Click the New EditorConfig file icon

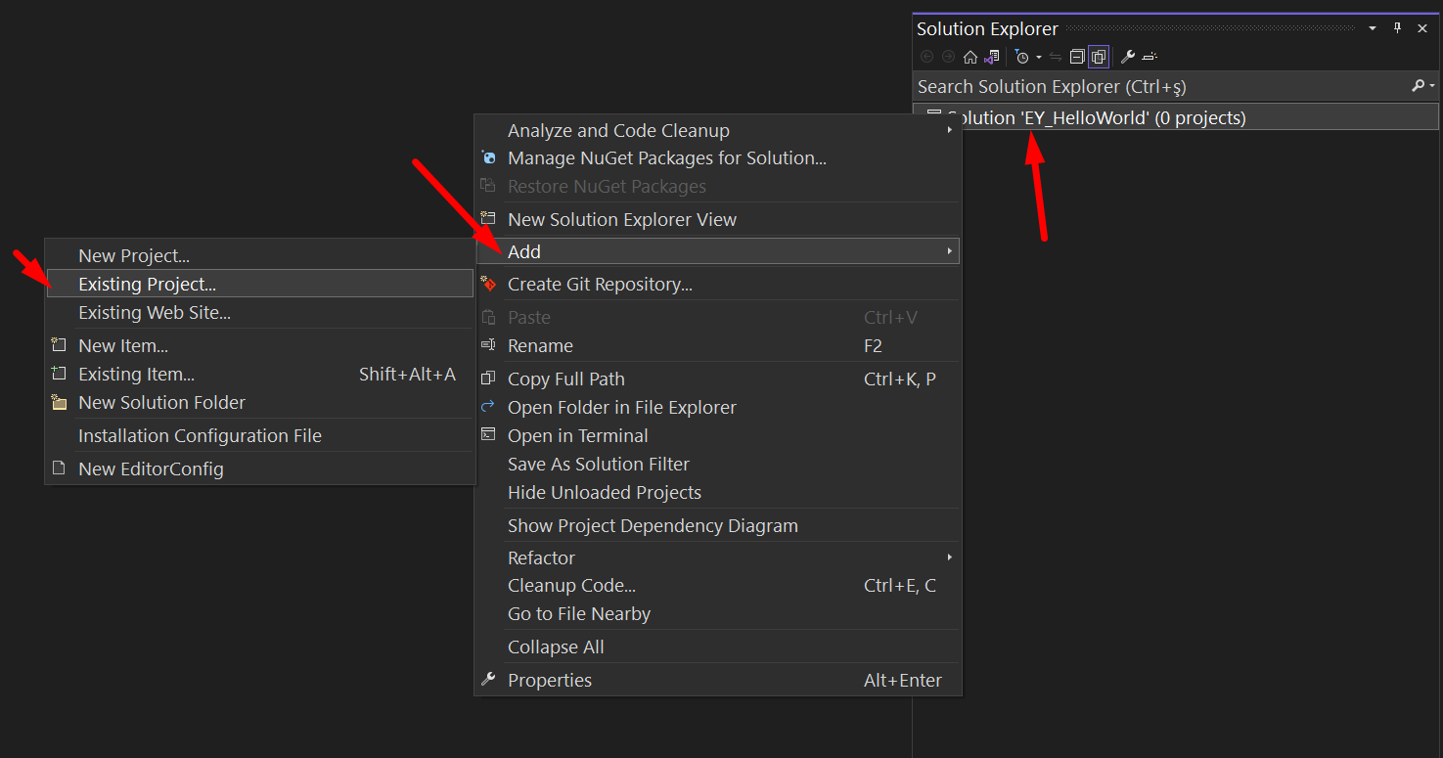click(60, 468)
